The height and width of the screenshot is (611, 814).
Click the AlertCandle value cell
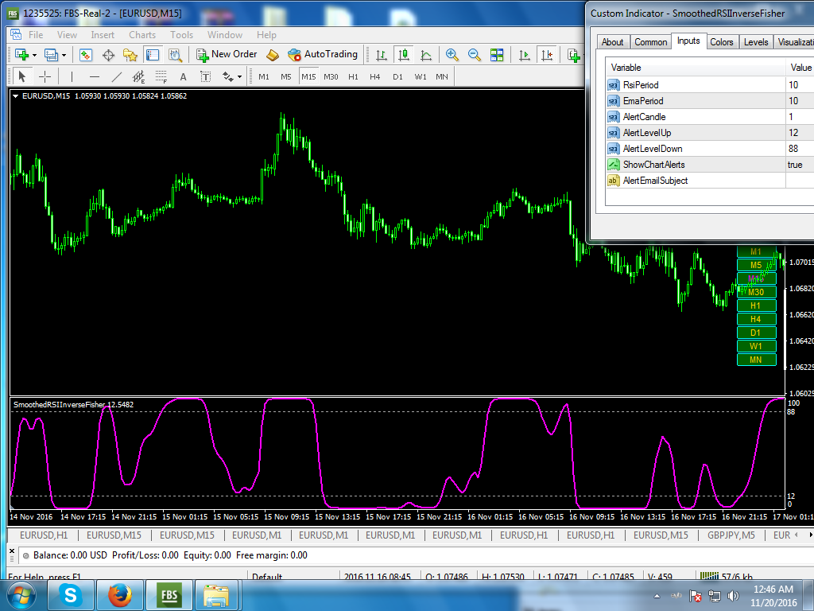click(800, 117)
